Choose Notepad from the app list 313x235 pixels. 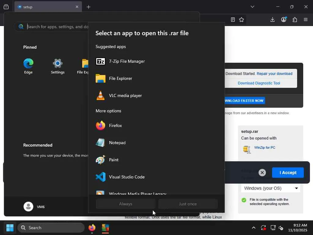[x=156, y=143]
